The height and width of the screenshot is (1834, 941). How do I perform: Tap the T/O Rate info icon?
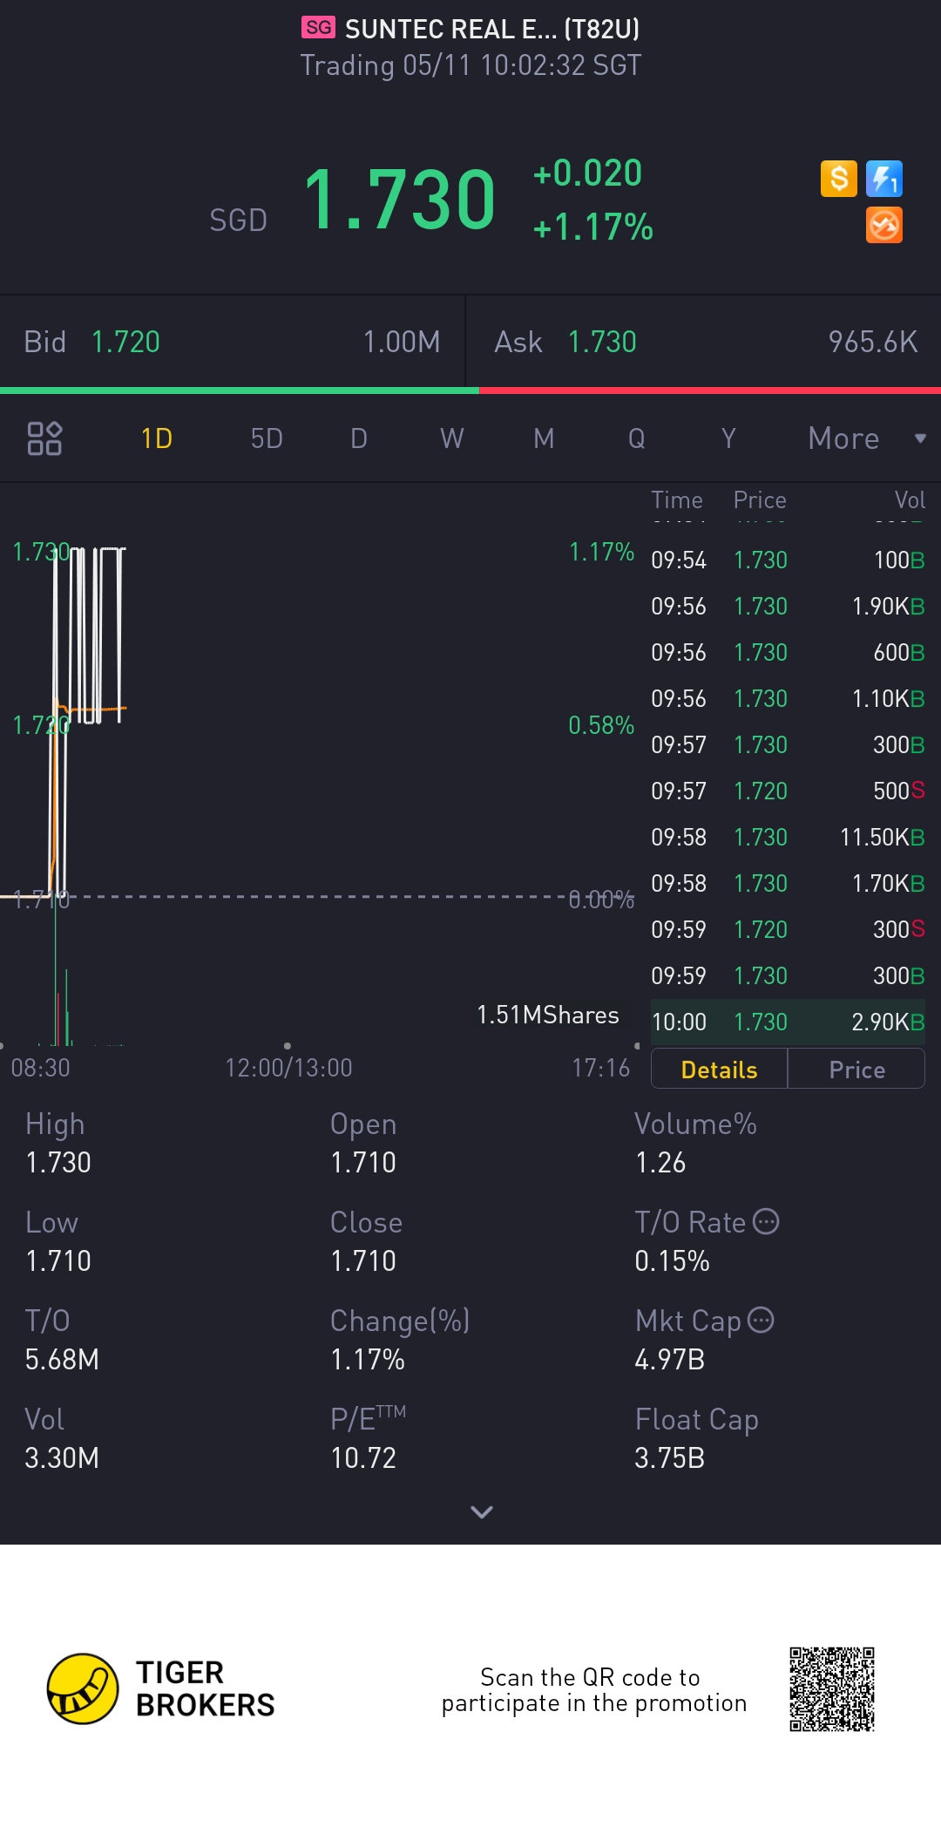(x=766, y=1221)
